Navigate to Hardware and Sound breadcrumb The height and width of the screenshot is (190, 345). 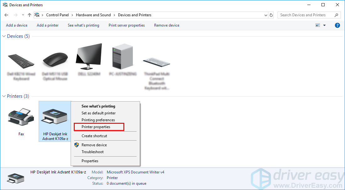93,15
